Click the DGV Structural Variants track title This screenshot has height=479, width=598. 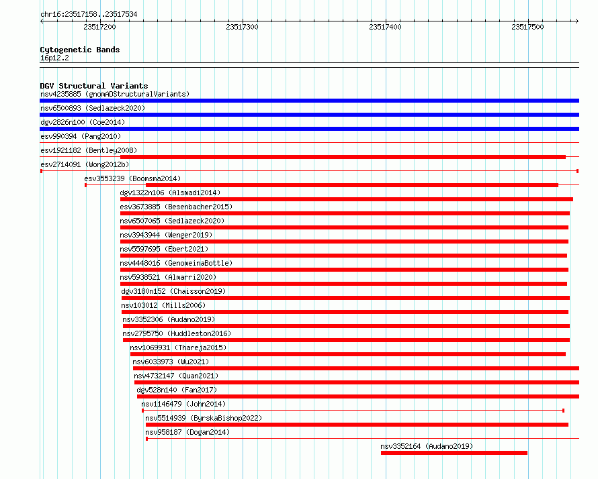tap(94, 86)
